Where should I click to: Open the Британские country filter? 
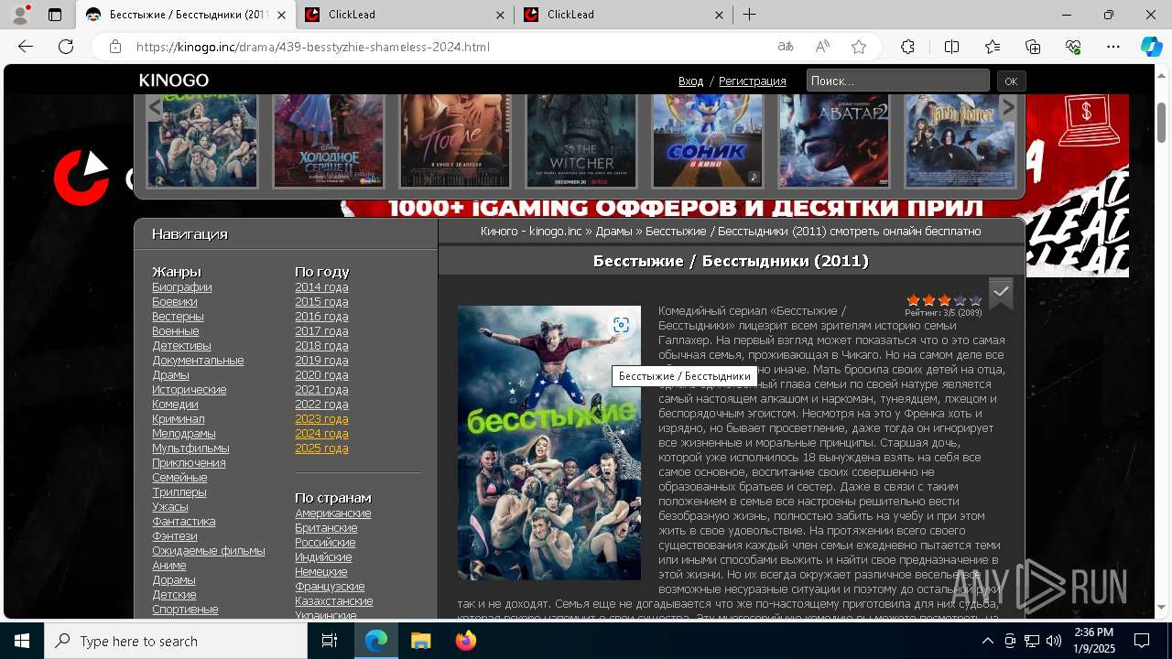326,528
